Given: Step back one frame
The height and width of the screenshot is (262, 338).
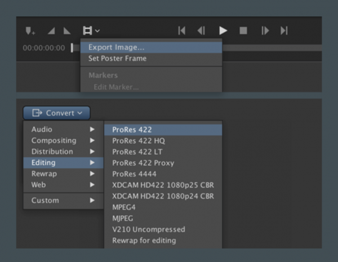Looking at the screenshot, I should tap(201, 30).
